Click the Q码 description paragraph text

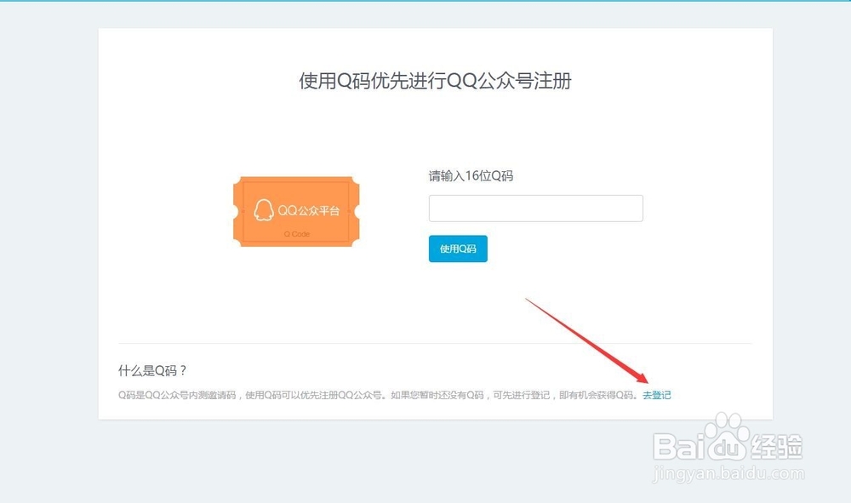pos(378,395)
